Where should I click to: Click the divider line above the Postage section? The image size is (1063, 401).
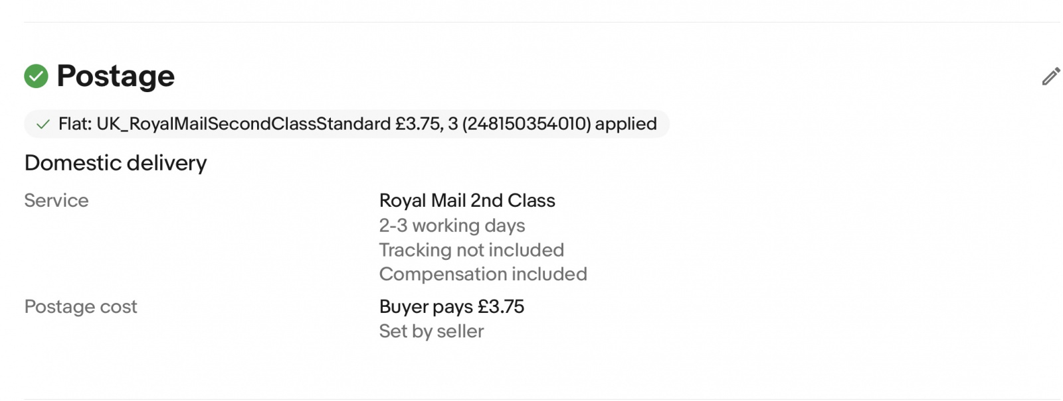coord(542,22)
